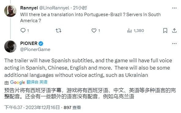Open view analytics showing 1,380 views

coord(136,31)
